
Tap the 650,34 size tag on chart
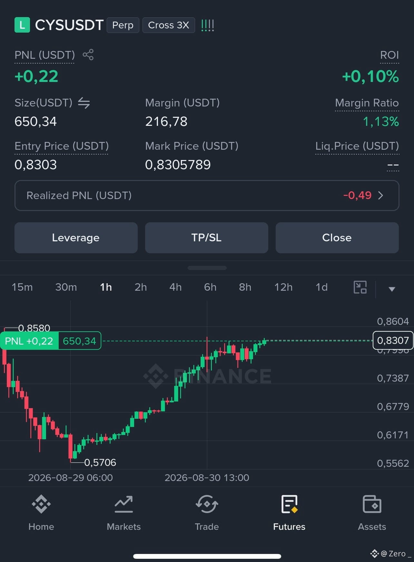(x=80, y=341)
